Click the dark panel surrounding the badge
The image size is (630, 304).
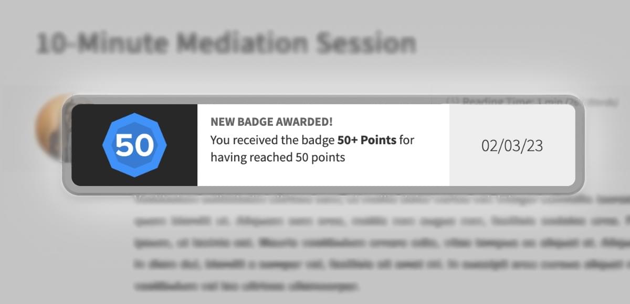tap(134, 145)
